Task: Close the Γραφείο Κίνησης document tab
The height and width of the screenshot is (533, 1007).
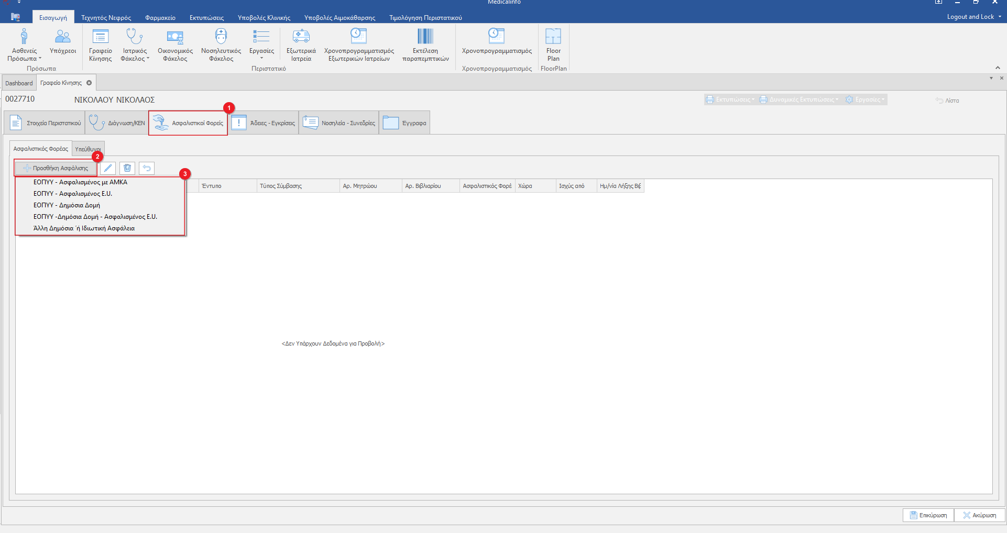Action: (x=89, y=83)
